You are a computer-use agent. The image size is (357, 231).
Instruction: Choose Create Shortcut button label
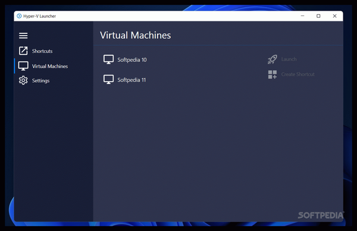coord(298,74)
